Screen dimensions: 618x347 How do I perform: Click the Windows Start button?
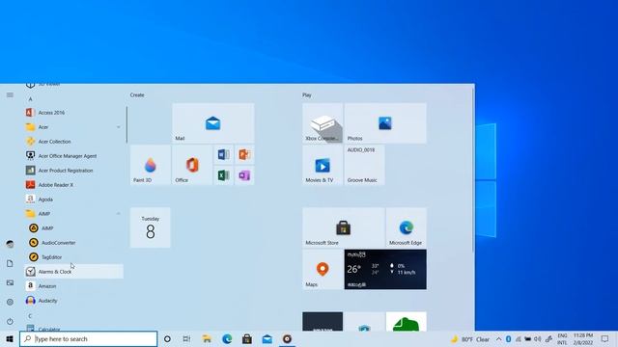[10, 338]
